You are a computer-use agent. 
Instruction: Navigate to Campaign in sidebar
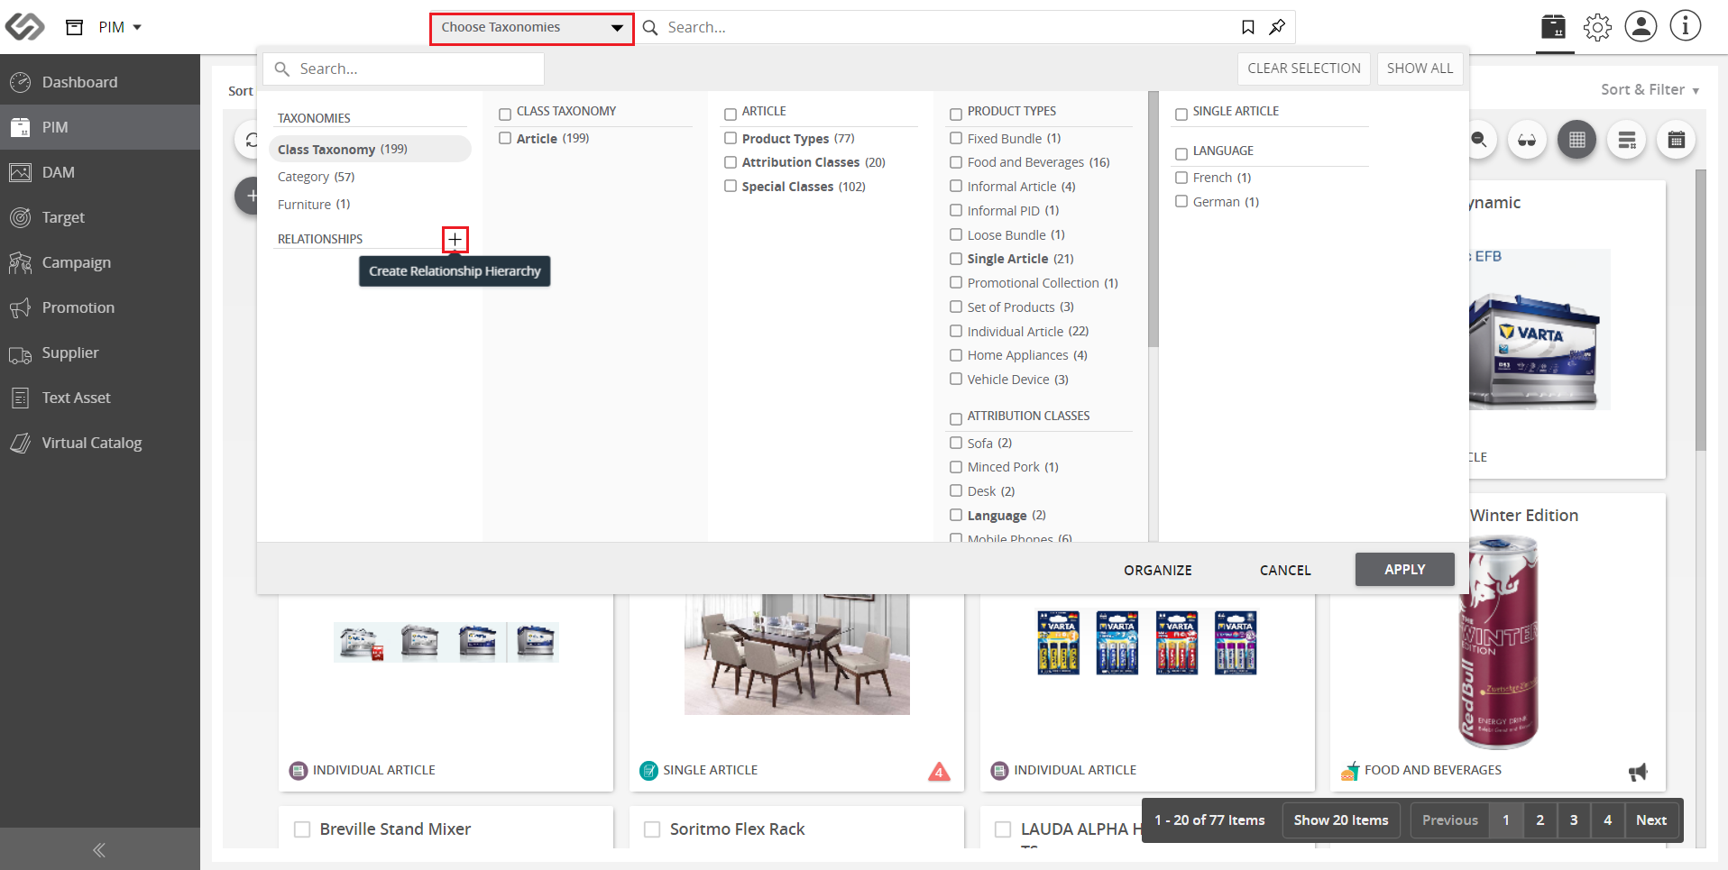coord(100,262)
